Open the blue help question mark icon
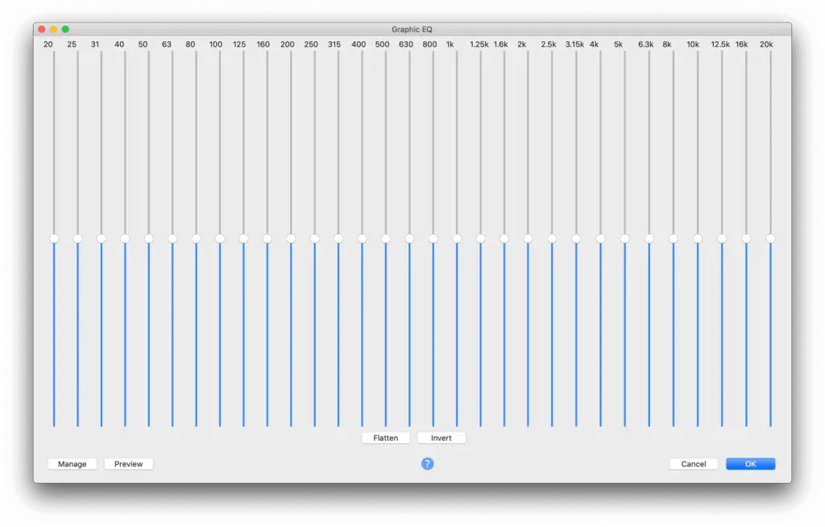The height and width of the screenshot is (527, 825). pos(427,464)
